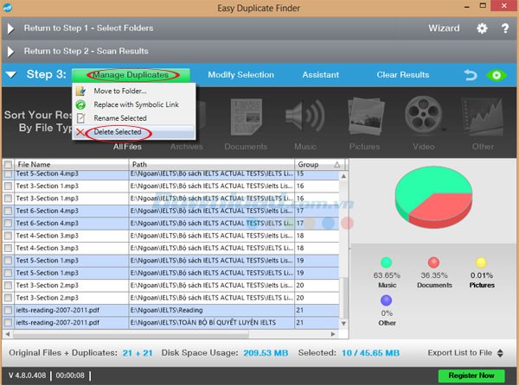This screenshot has width=519, height=385.
Task: Show the Archives file type
Action: pyautogui.click(x=186, y=123)
